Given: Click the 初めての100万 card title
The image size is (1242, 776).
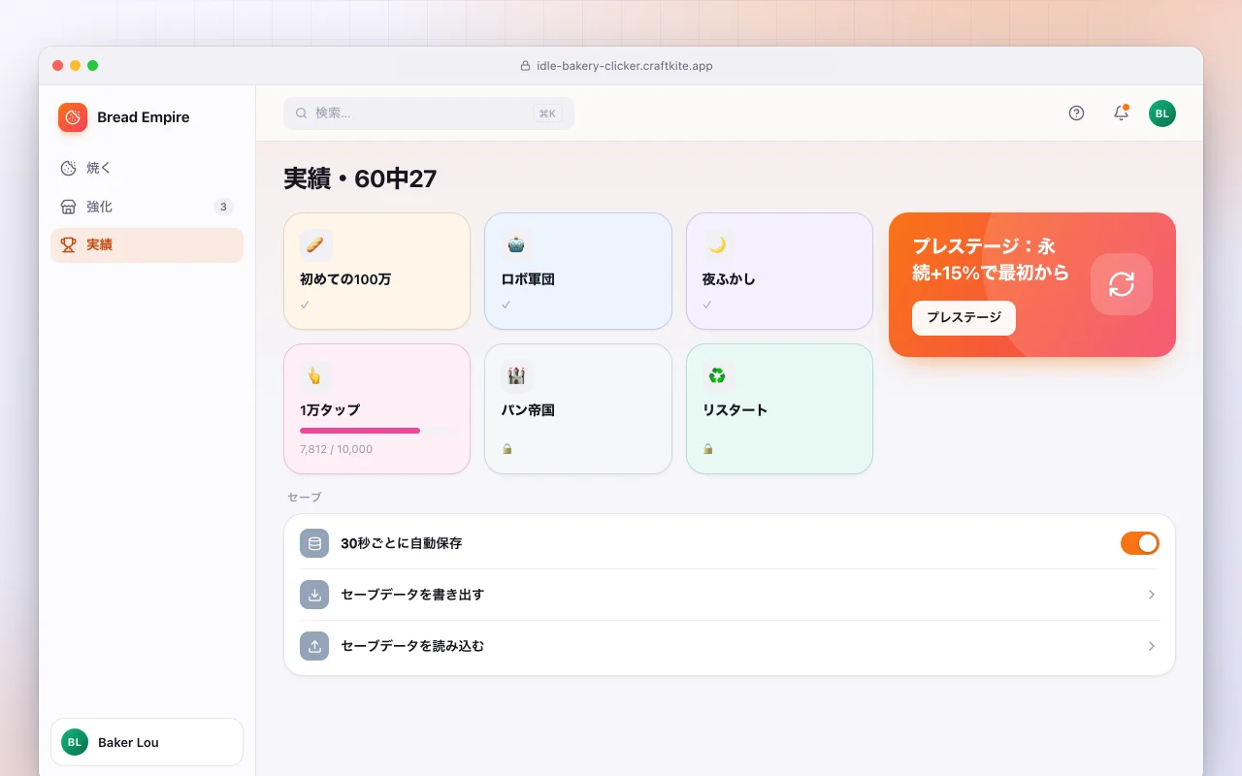Looking at the screenshot, I should [345, 279].
